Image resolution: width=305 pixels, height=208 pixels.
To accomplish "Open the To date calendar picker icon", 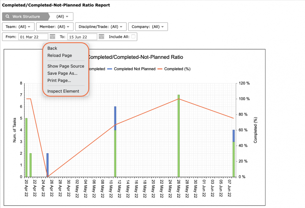I will pos(102,37).
